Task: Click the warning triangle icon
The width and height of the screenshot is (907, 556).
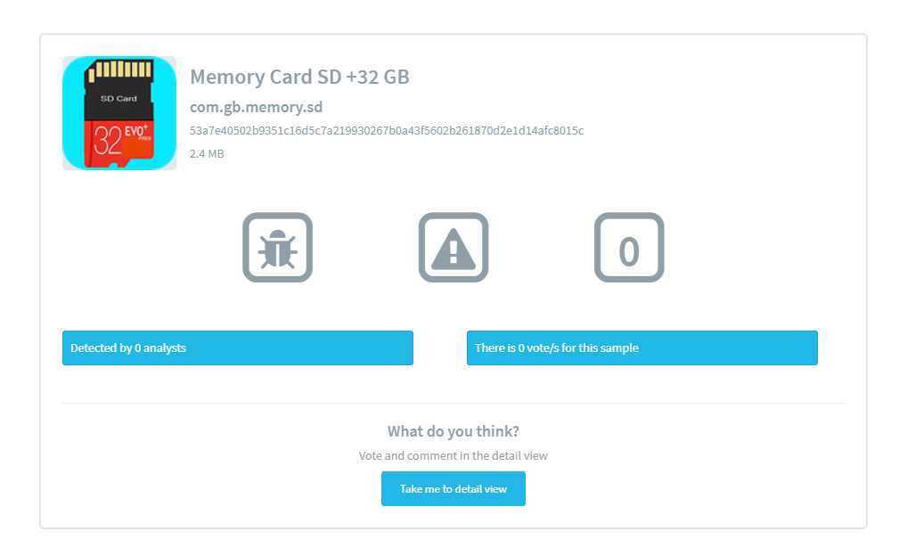Action: 453,248
